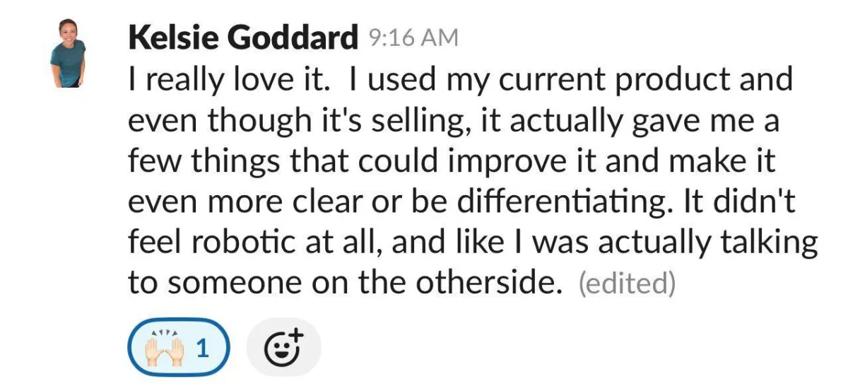The width and height of the screenshot is (848, 391).
Task: Click Kelsie Goddard's profile avatar
Action: (68, 53)
